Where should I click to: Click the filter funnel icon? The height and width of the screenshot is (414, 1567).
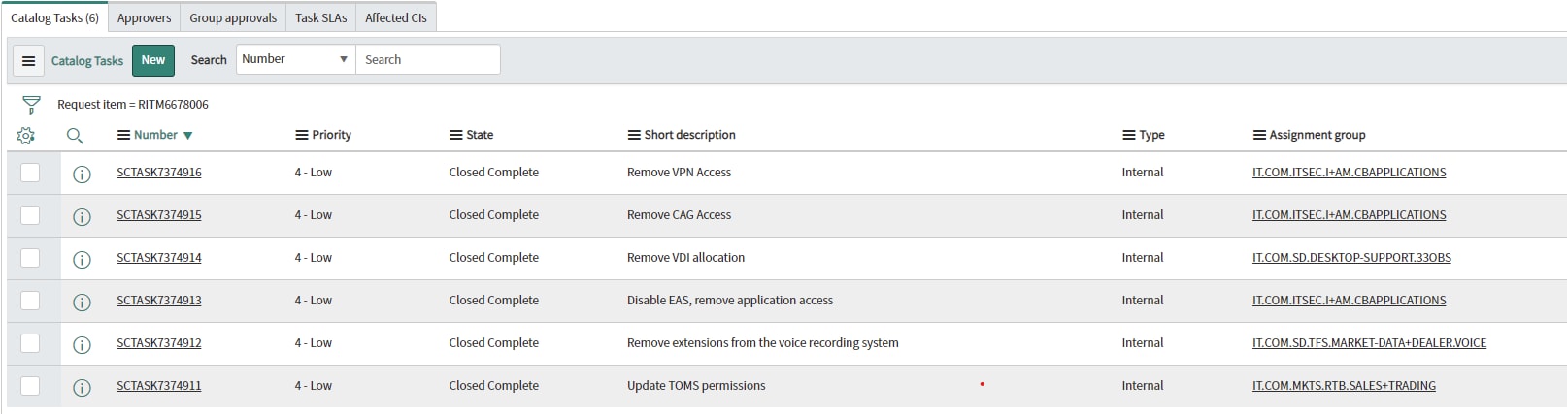pyautogui.click(x=31, y=105)
